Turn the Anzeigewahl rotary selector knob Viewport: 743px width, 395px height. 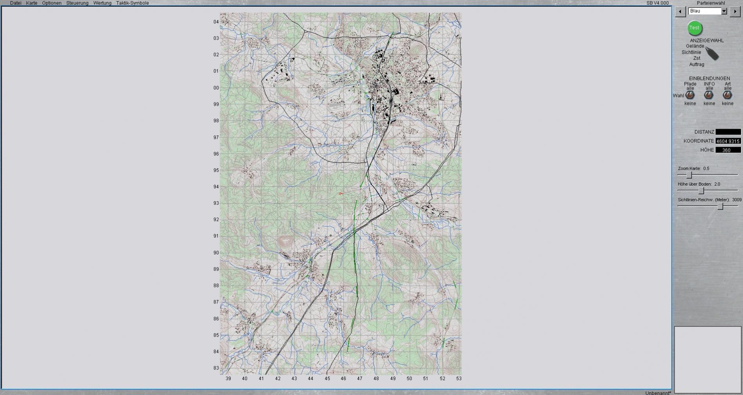pyautogui.click(x=712, y=54)
